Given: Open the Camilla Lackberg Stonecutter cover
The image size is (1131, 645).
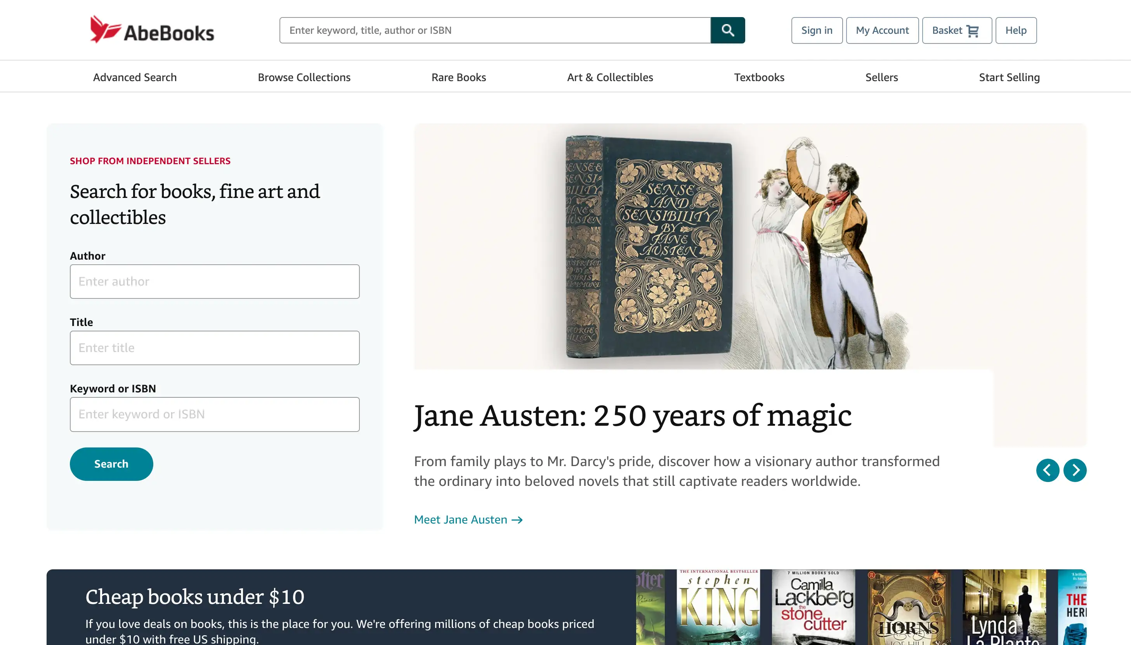Looking at the screenshot, I should coord(814,607).
